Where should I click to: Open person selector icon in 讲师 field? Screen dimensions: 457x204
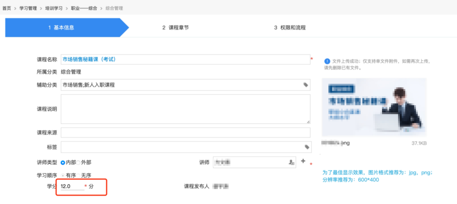click(291, 162)
